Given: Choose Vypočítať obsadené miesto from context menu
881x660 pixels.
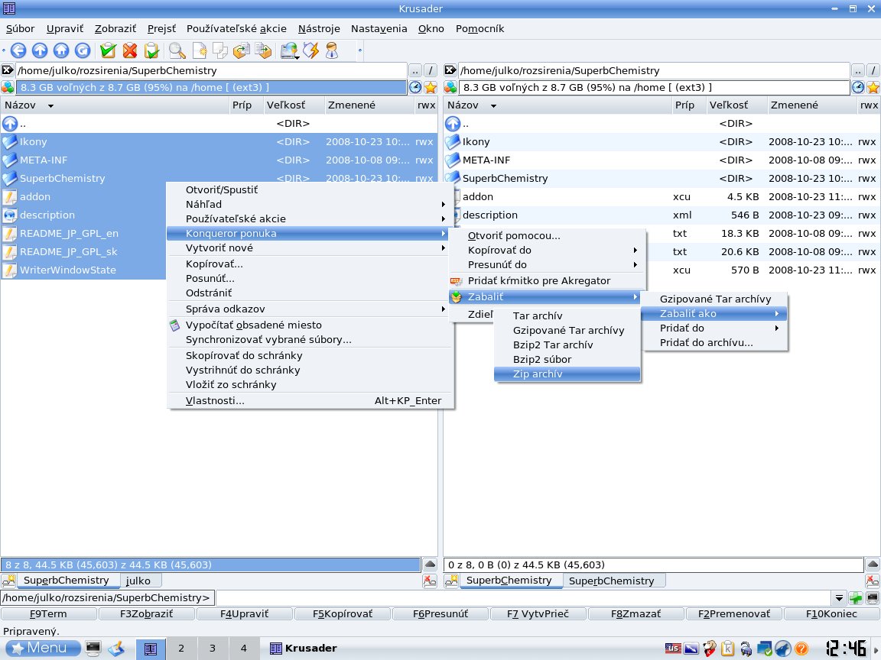Looking at the screenshot, I should coord(310,325).
